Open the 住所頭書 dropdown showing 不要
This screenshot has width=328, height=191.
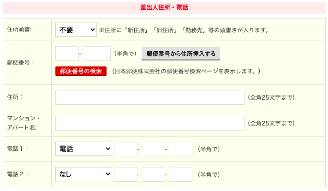point(76,30)
